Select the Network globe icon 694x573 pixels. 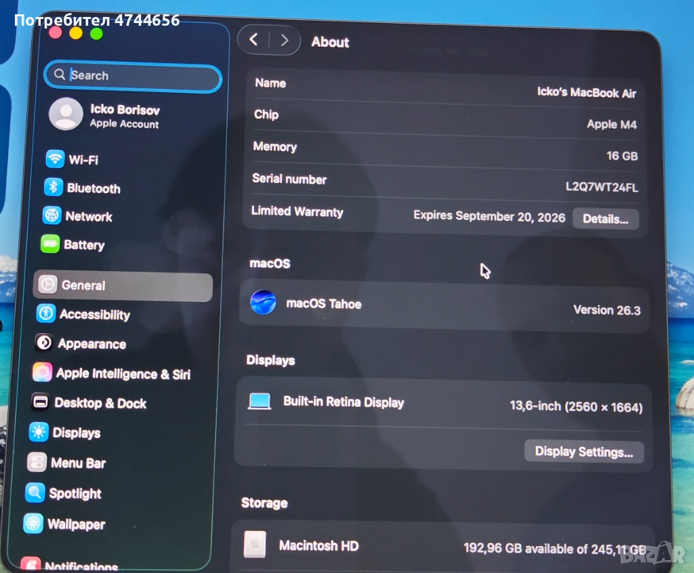(x=52, y=216)
